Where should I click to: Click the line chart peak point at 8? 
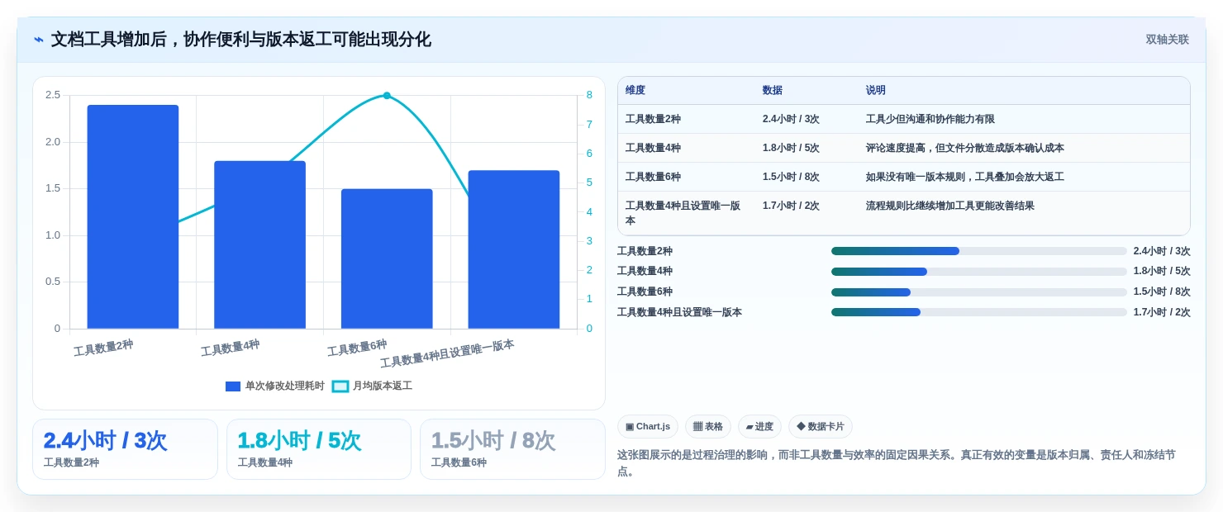pyautogui.click(x=387, y=96)
